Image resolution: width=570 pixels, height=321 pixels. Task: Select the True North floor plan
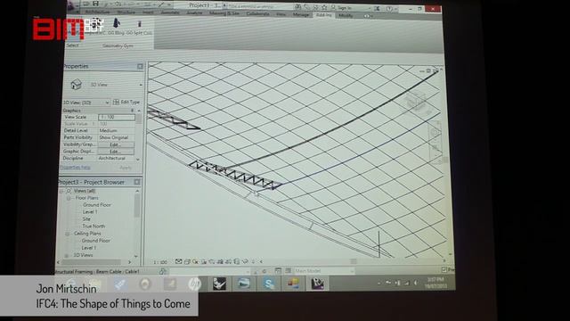[94, 226]
